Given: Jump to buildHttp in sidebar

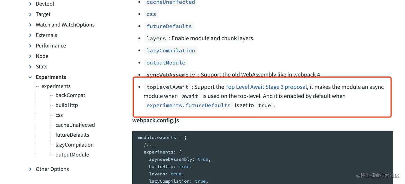Looking at the screenshot, I should 67,105.
